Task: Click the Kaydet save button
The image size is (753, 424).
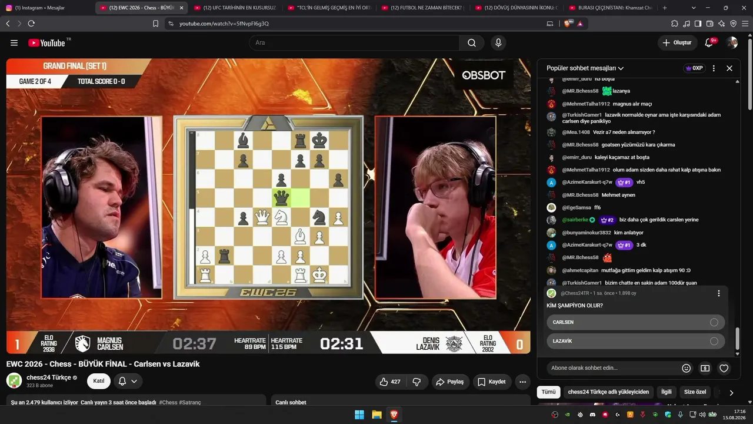Action: [492, 382]
